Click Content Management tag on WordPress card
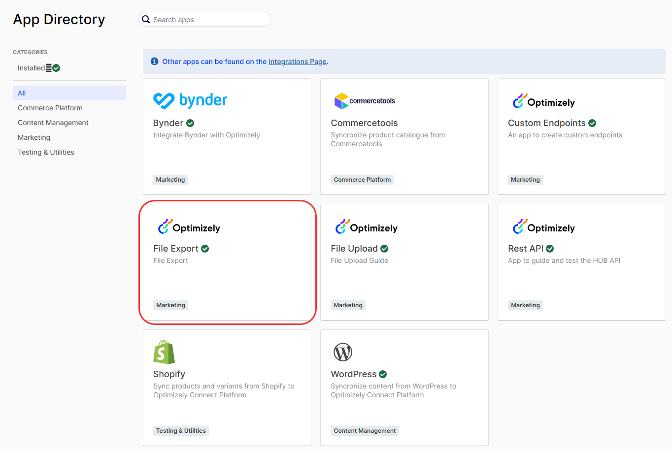Viewport: 672px width, 451px height. pyautogui.click(x=365, y=431)
